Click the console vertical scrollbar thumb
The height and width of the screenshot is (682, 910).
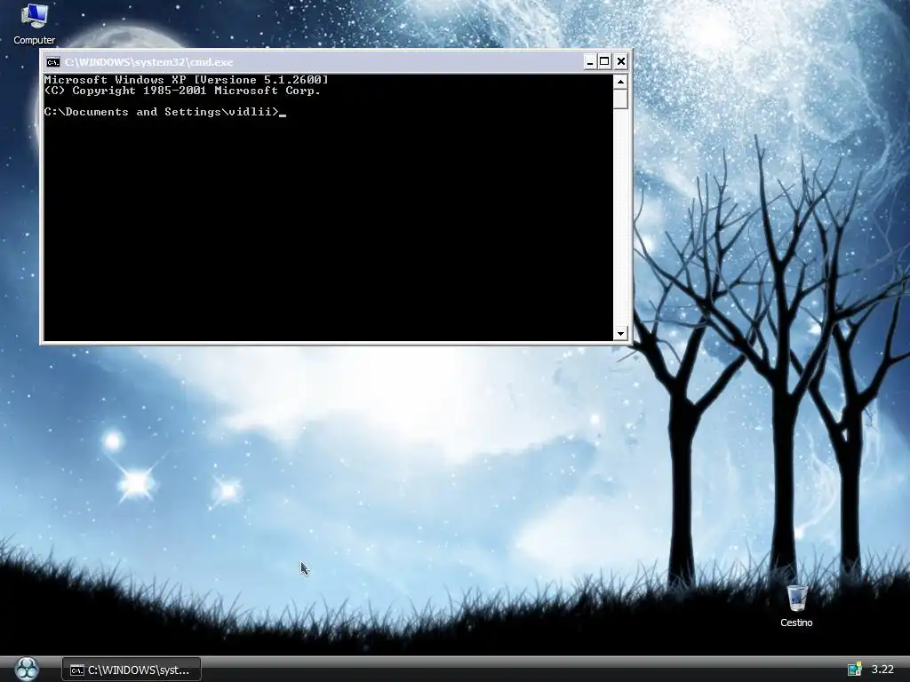[x=620, y=99]
